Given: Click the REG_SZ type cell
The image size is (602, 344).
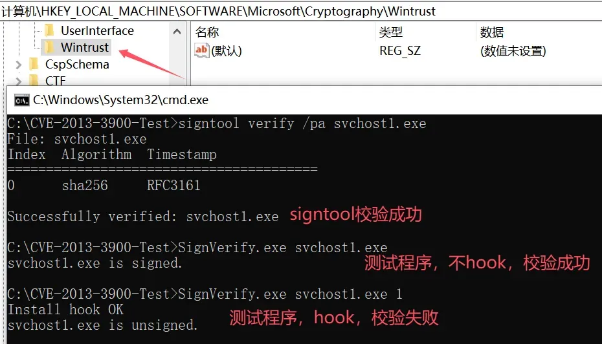Looking at the screenshot, I should point(399,50).
